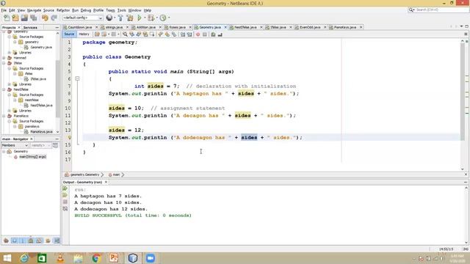Click the Clean and Build icon

tap(130, 18)
